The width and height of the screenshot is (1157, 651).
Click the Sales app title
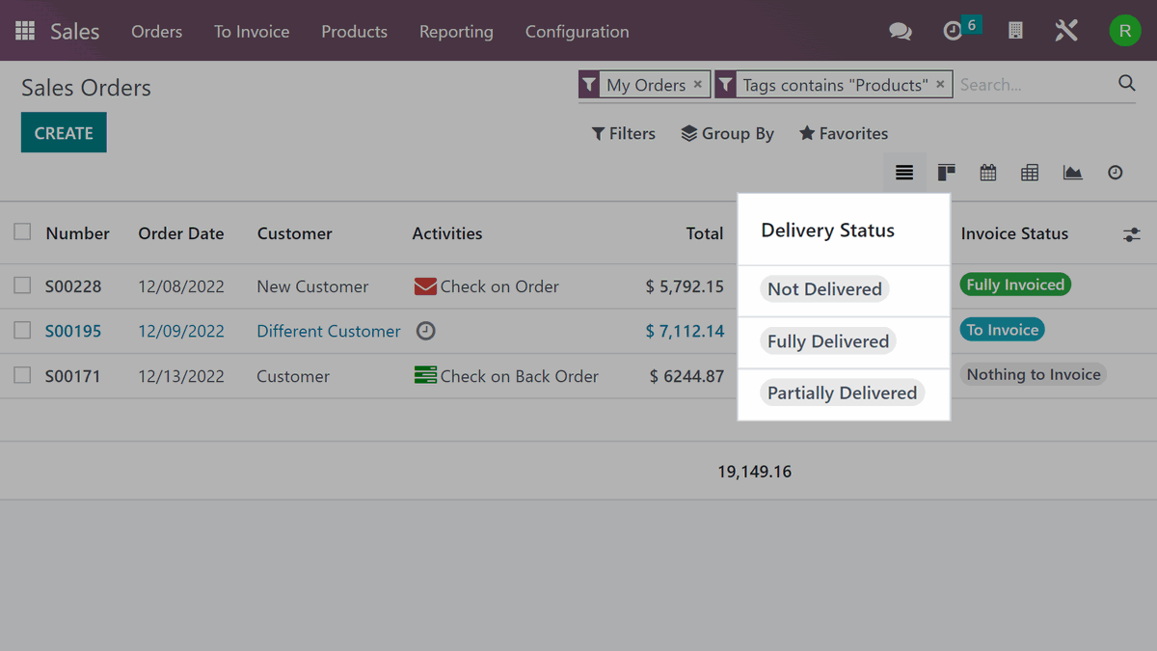74,31
